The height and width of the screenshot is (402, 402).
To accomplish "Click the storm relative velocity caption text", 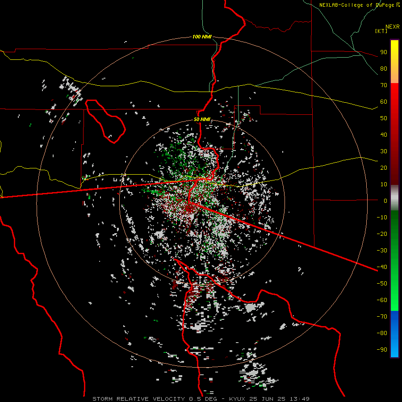I will tap(201, 399).
